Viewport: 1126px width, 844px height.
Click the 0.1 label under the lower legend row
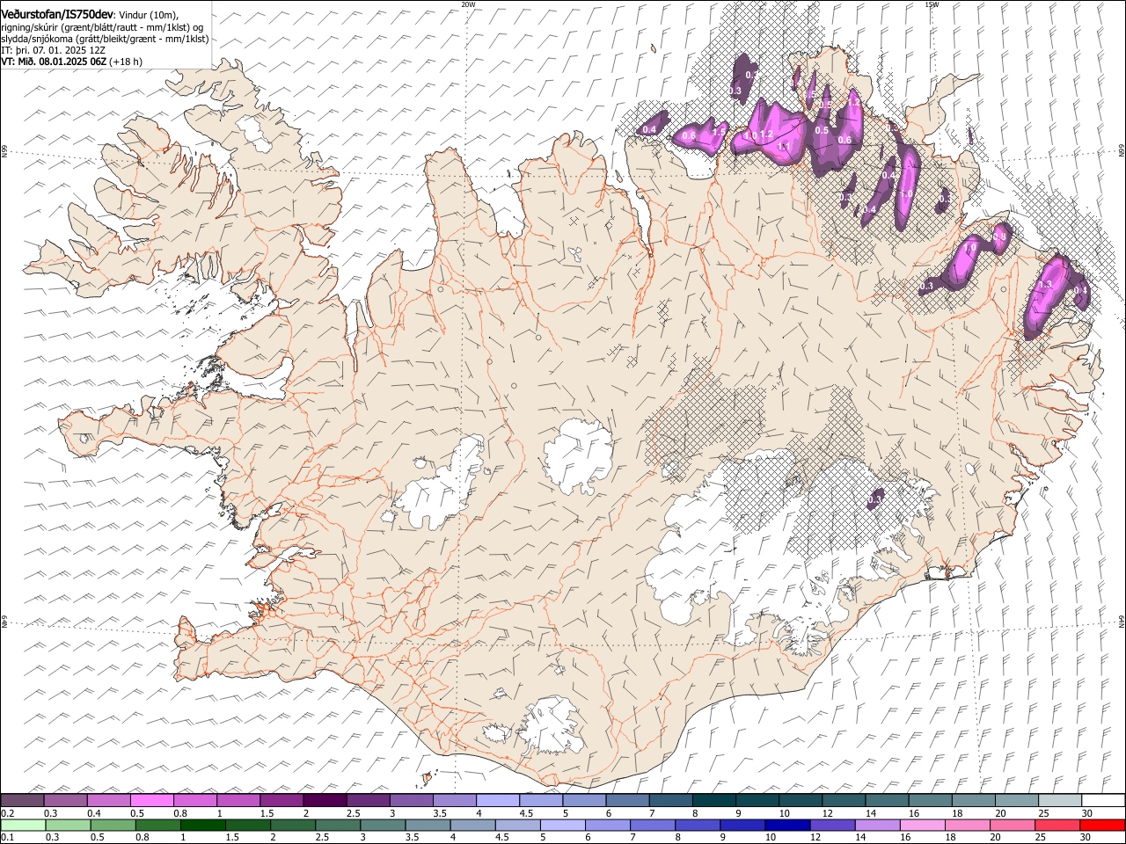click(x=7, y=837)
